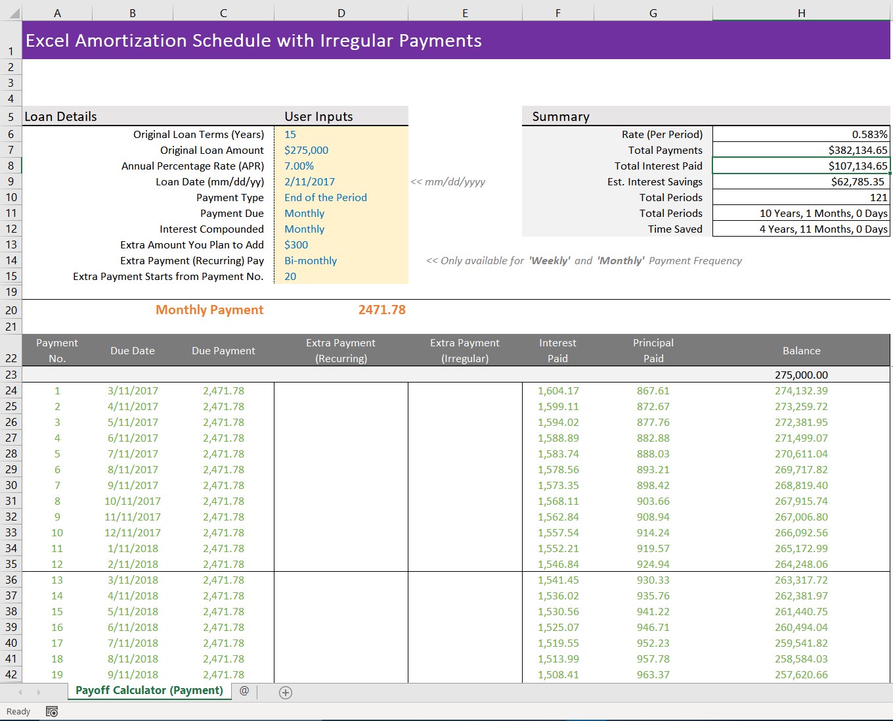
Task: Click principal paid 867.61
Action: tap(653, 390)
